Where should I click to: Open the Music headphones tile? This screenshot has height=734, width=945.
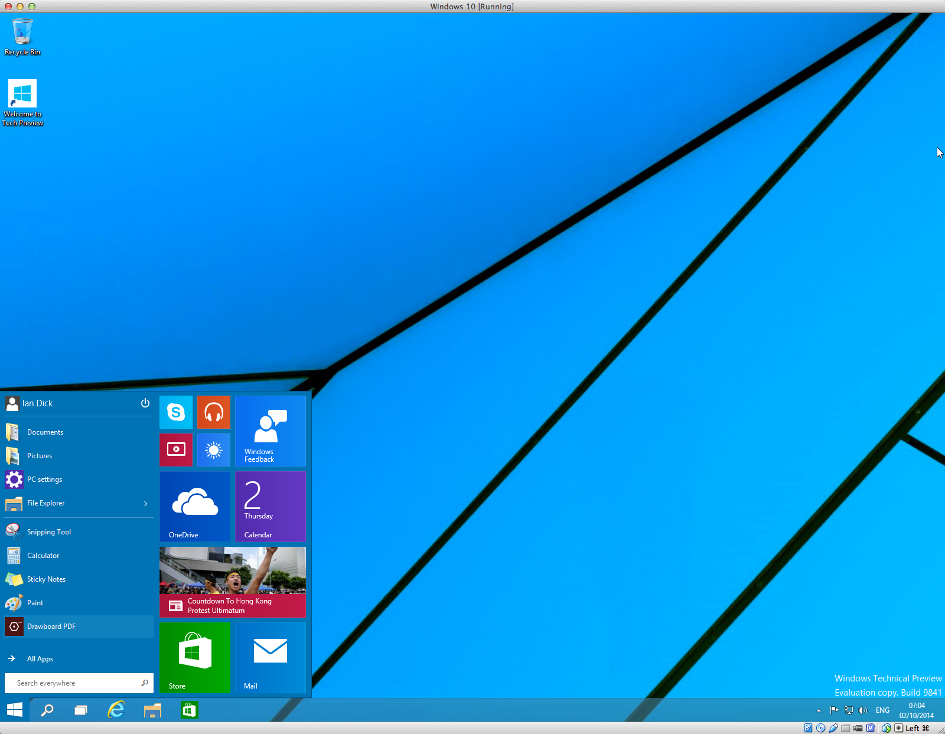tap(214, 412)
